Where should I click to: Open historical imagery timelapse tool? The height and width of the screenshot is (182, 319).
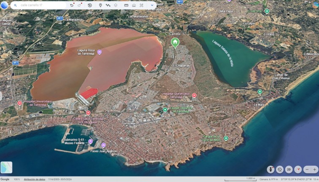pyautogui.click(x=90, y=5)
